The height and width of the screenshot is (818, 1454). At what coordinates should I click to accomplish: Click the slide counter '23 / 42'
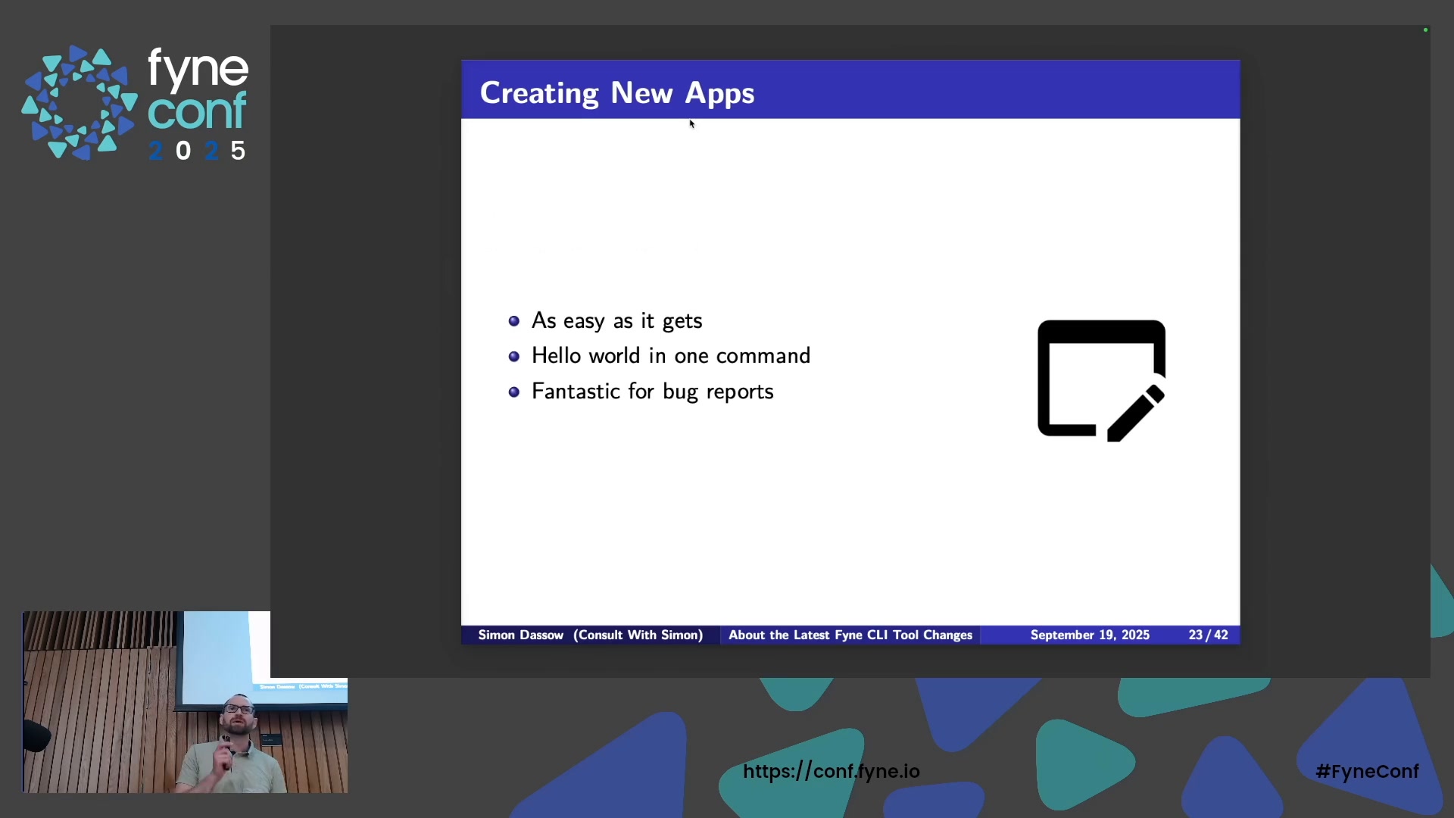(x=1208, y=635)
